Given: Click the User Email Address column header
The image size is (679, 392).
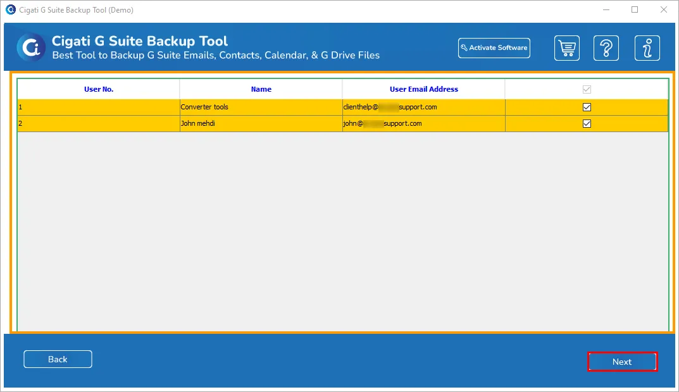Looking at the screenshot, I should [x=423, y=89].
